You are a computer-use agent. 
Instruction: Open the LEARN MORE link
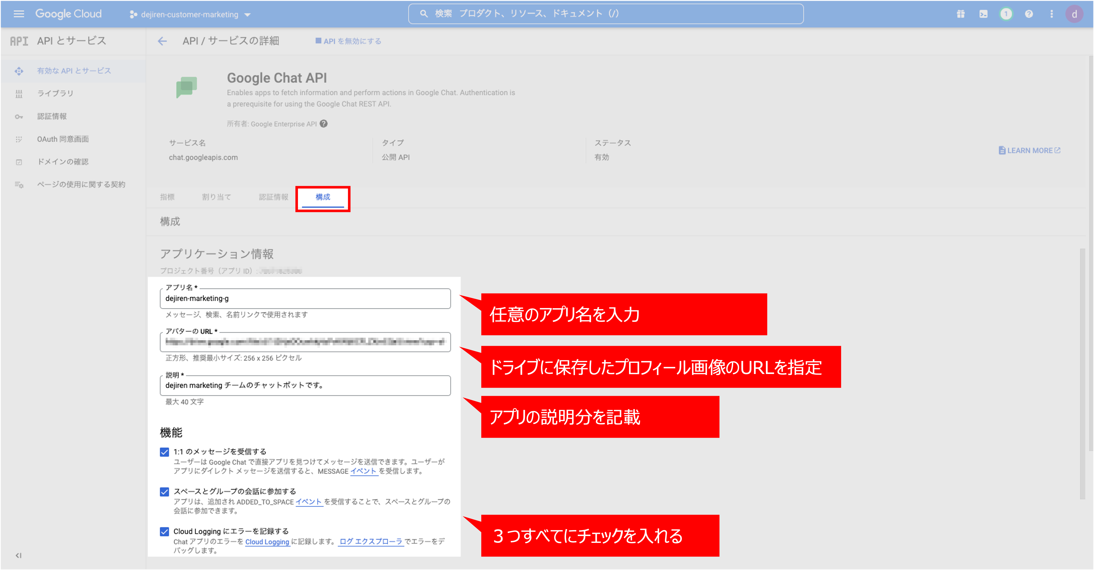[x=1029, y=150]
